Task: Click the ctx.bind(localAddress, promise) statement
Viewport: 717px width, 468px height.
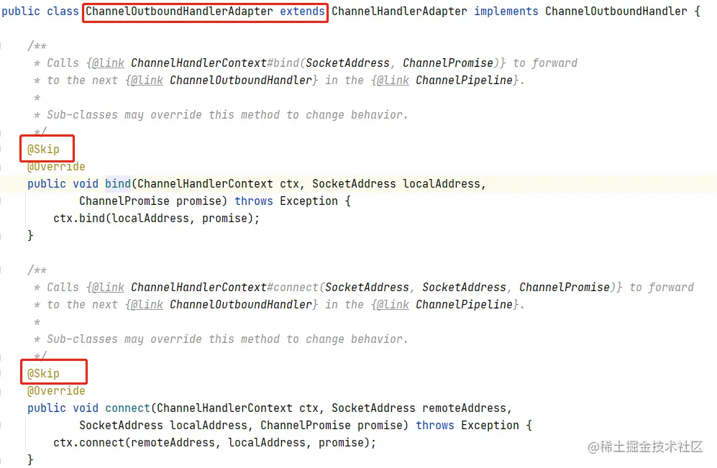Action: [156, 219]
